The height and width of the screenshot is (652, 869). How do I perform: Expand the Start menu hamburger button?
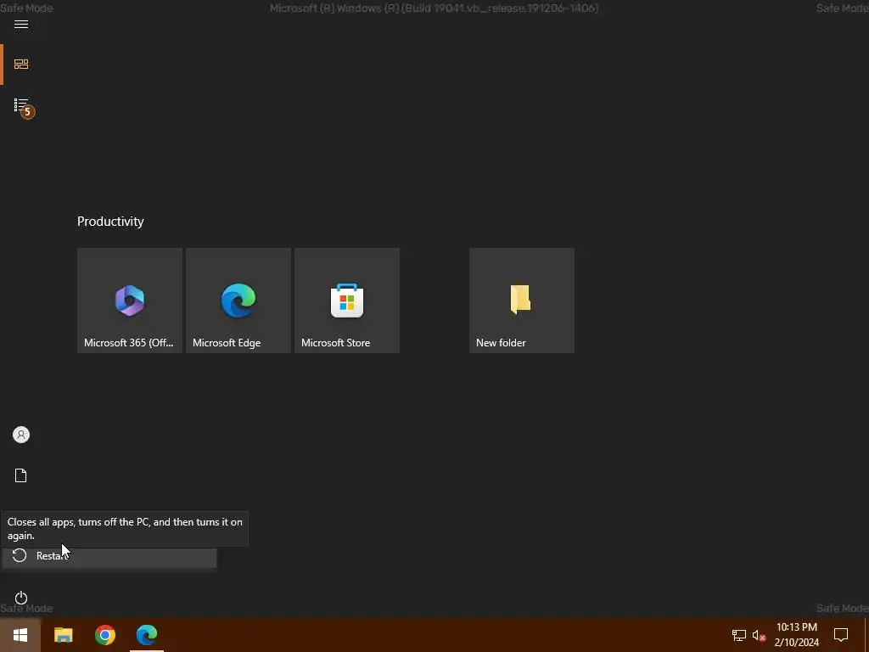(21, 24)
